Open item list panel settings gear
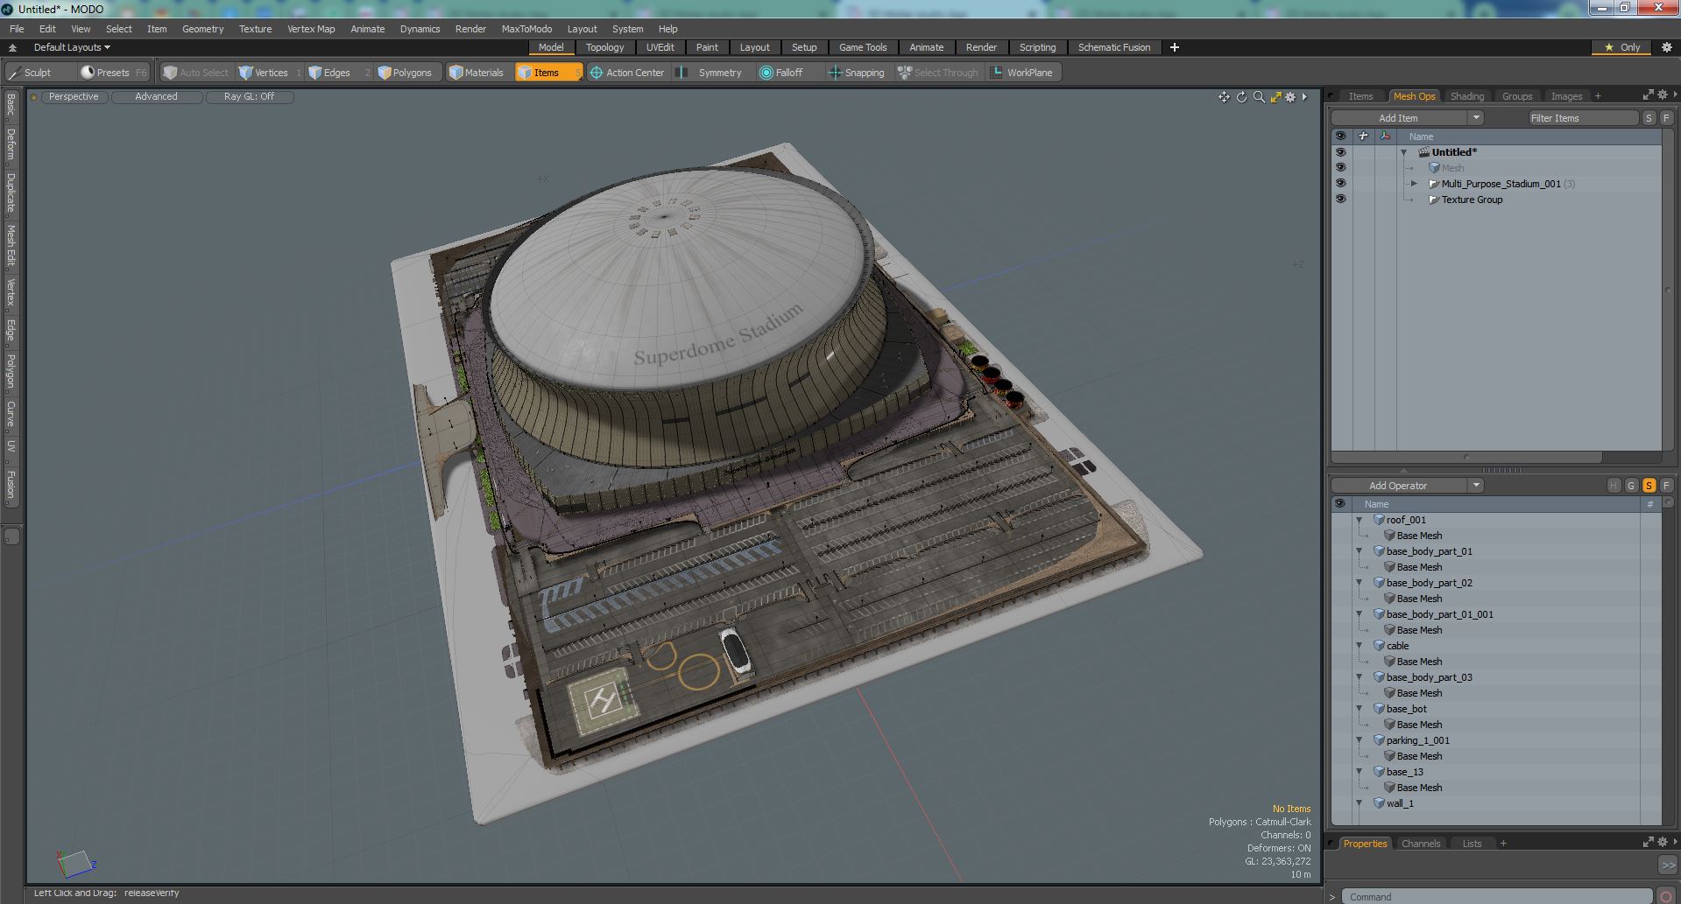This screenshot has width=1681, height=904. point(1663,95)
